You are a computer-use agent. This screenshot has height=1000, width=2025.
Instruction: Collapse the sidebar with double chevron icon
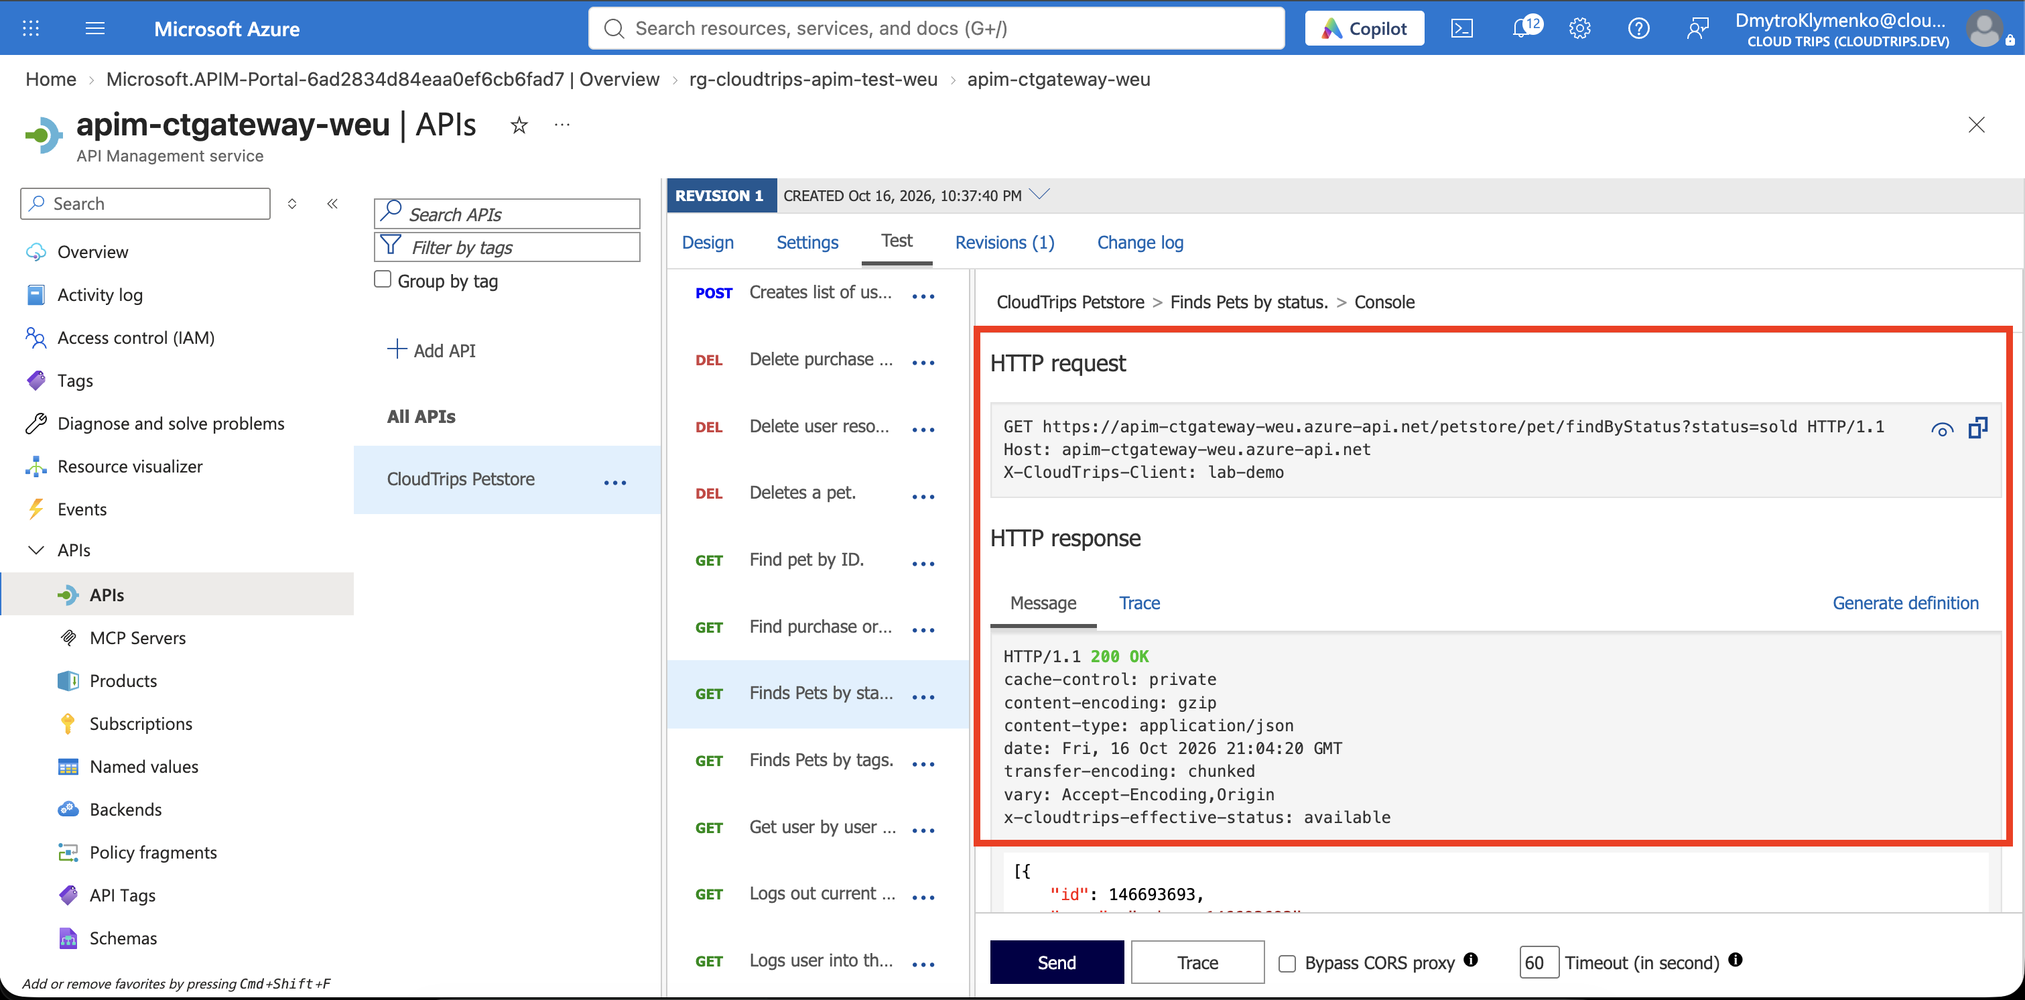(x=332, y=204)
